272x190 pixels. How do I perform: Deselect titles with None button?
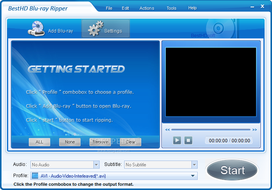click(x=70, y=142)
